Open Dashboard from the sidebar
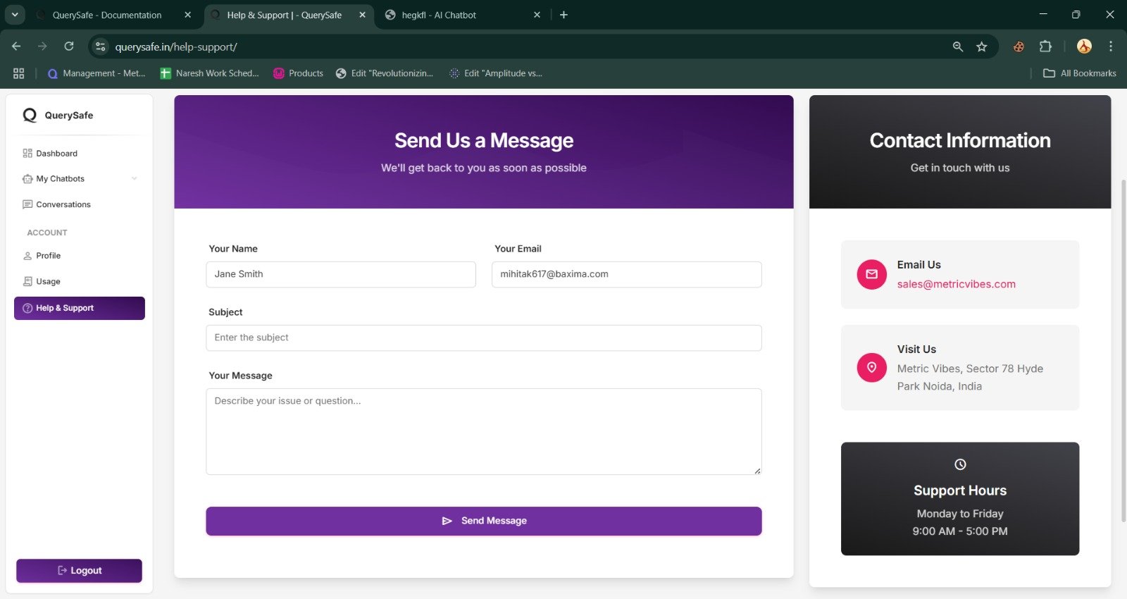 (56, 154)
